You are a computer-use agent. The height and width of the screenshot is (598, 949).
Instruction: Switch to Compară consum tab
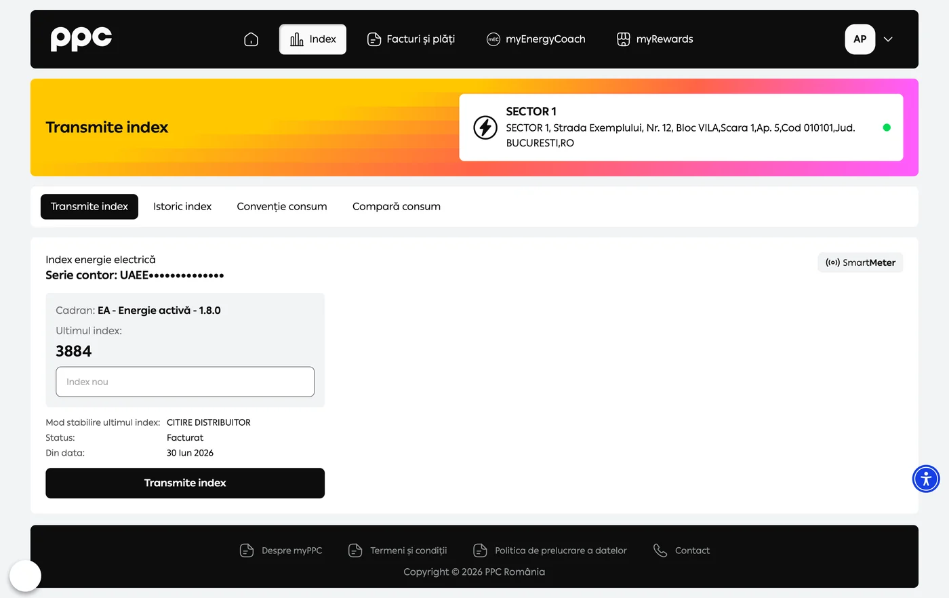(x=397, y=207)
